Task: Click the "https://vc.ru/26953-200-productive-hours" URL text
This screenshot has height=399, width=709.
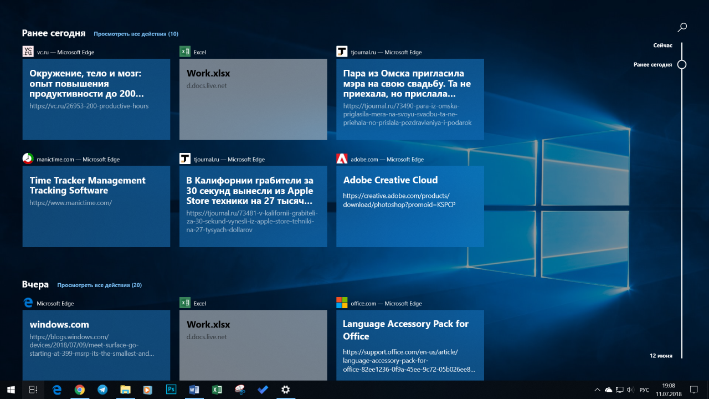Action: point(89,106)
